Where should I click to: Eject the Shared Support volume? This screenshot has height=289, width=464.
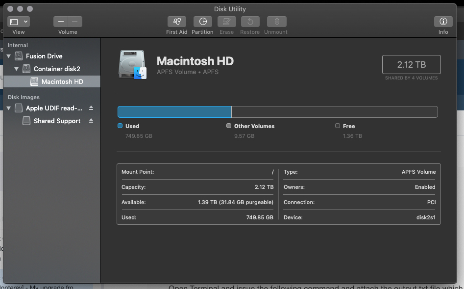coord(91,121)
